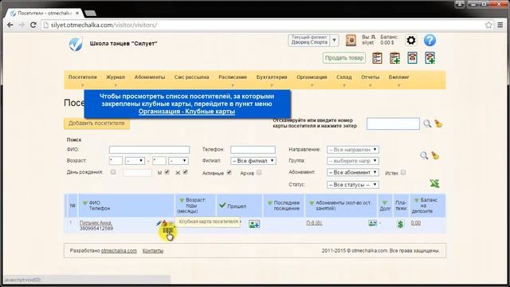Open Текущий филиал Дворец Спорта dropdown
This screenshot has height=287, width=510.
click(x=313, y=41)
